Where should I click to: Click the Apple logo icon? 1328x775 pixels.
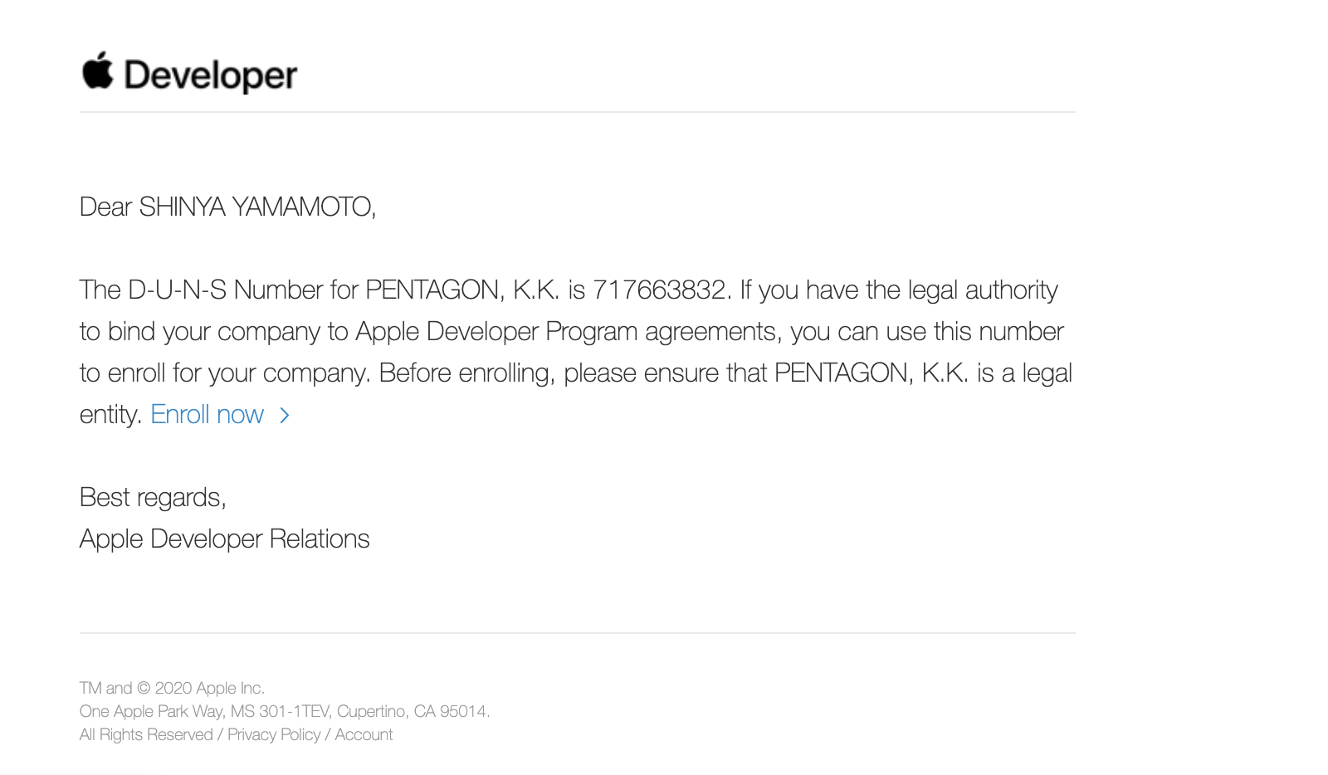(97, 71)
